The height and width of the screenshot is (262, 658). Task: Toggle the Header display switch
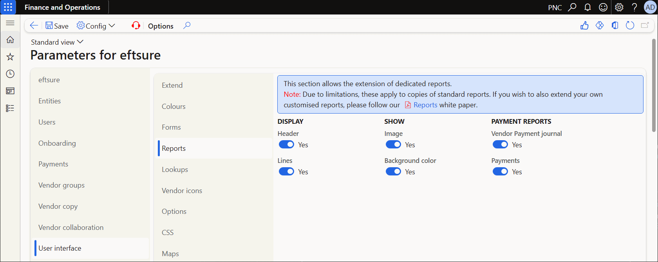286,145
